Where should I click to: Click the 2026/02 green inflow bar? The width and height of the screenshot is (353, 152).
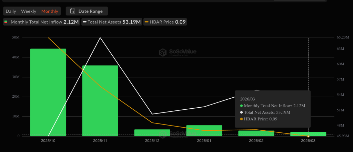pos(256,133)
